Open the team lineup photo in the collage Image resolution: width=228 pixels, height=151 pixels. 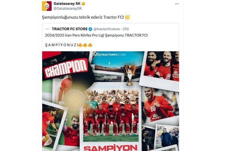[111, 115]
